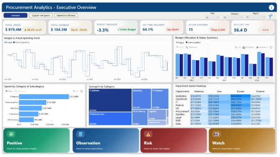This screenshot has height=157, width=280.
Task: Click the HR & Training tile in Savings treemap
Action: tap(140, 117)
